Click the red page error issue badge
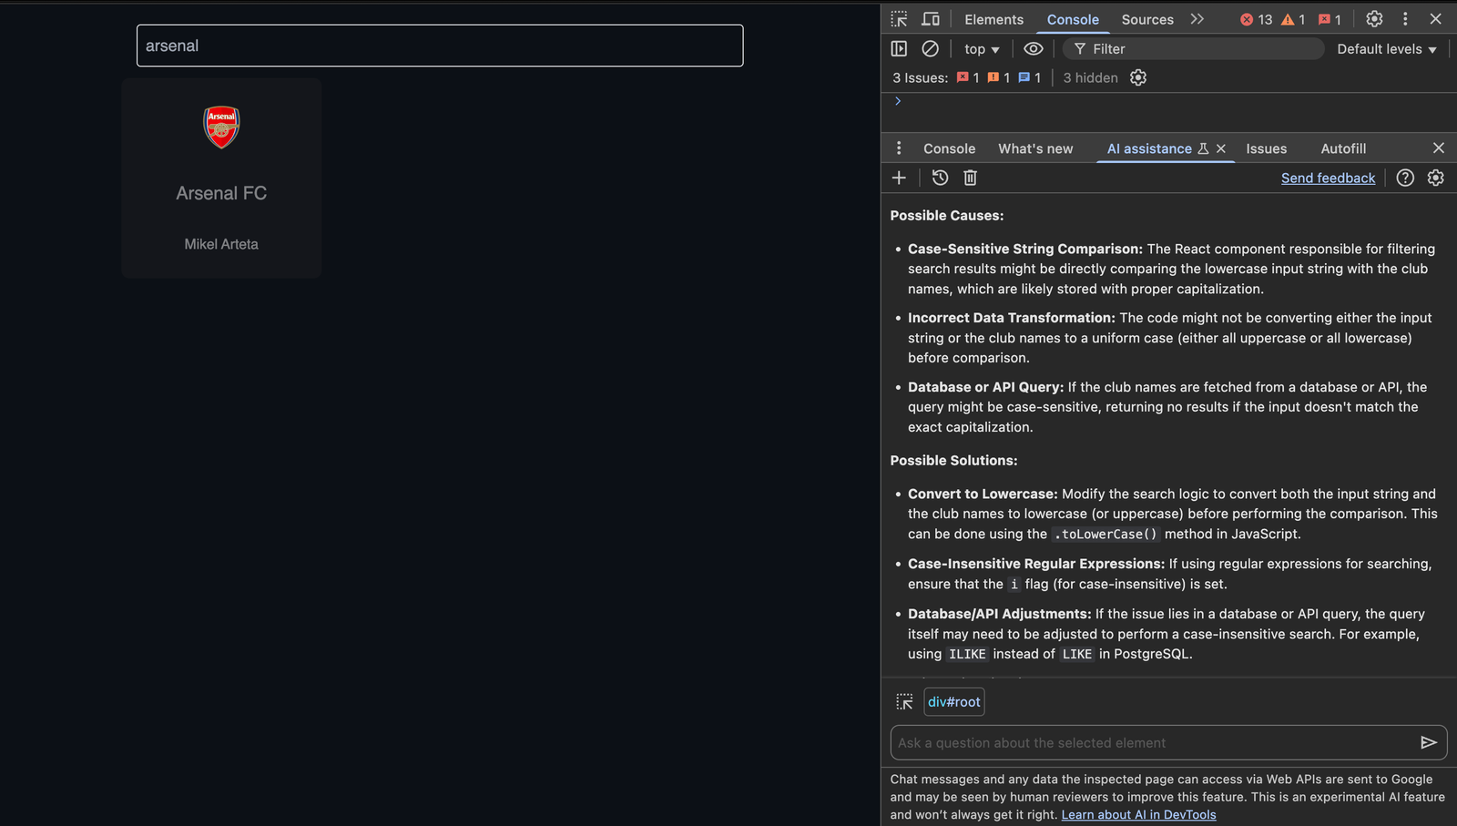The image size is (1457, 826). 968,78
